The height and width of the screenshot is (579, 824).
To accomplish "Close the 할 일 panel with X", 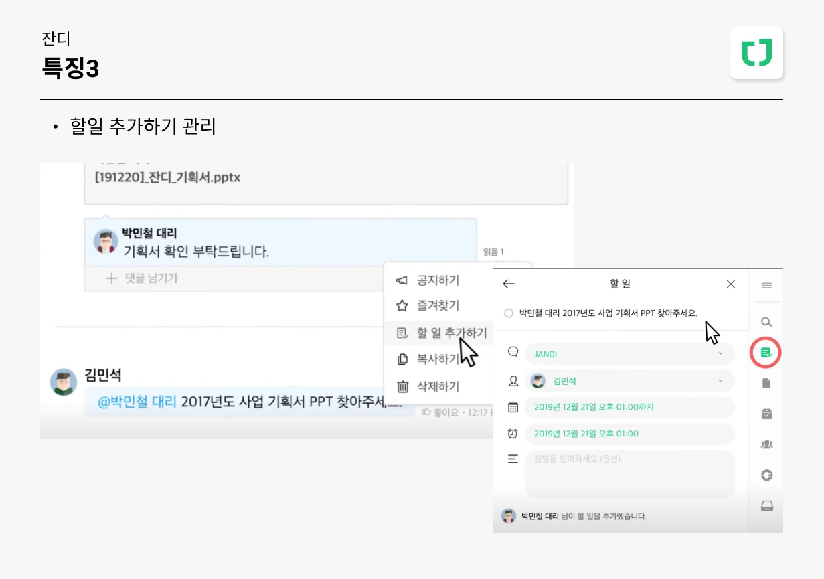I will (x=731, y=284).
